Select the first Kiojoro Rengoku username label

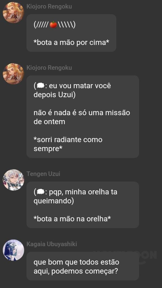coord(49,6)
